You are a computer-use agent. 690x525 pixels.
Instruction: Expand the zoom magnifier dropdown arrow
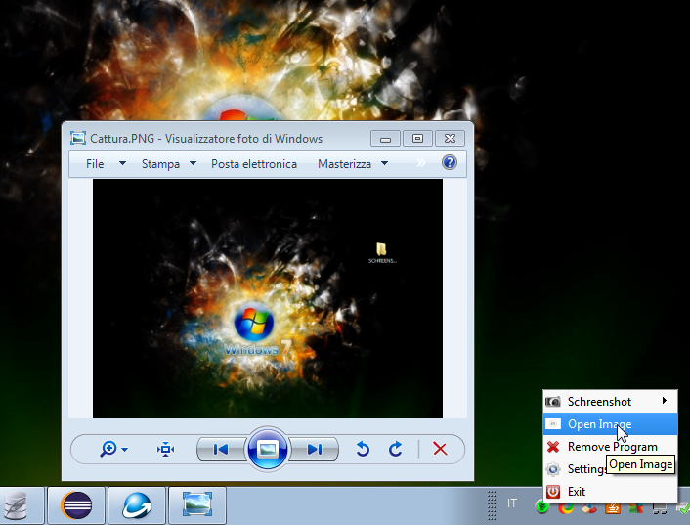tap(124, 450)
